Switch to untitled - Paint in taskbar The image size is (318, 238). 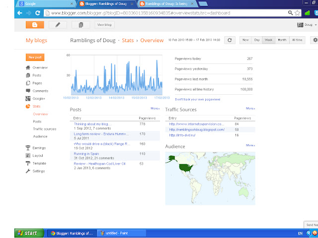pyautogui.click(x=121, y=233)
